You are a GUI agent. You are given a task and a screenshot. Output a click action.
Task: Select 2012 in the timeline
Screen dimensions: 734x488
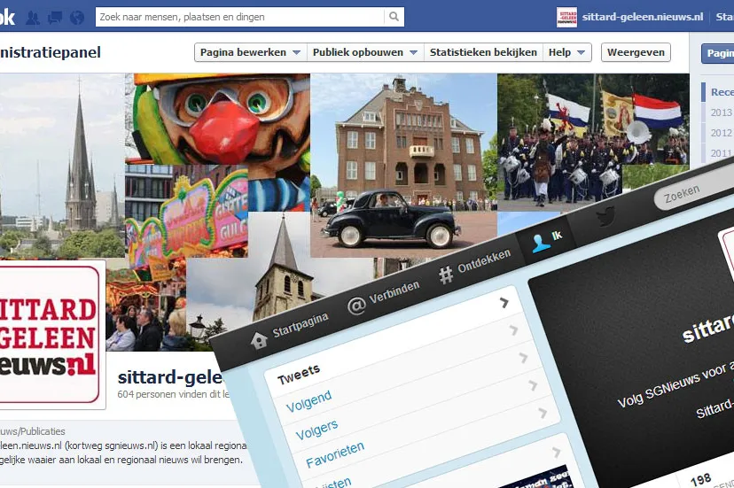[721, 133]
